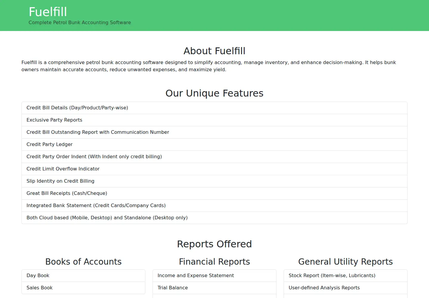Select the Credit Party Order Indent row
The image size is (429, 298).
[x=214, y=157]
